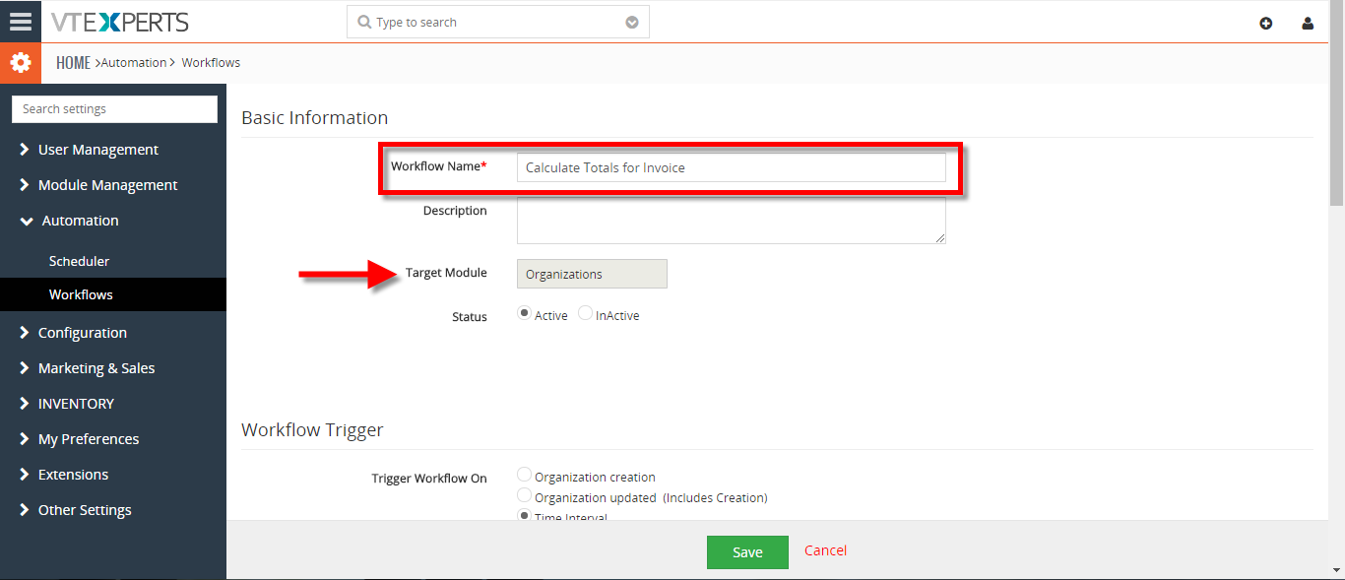
Task: Select the Active status radio button
Action: pos(525,313)
